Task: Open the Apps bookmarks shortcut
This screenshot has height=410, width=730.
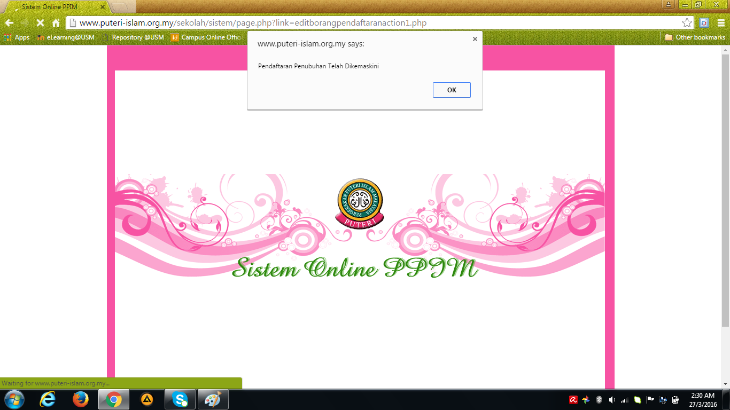Action: 17,37
